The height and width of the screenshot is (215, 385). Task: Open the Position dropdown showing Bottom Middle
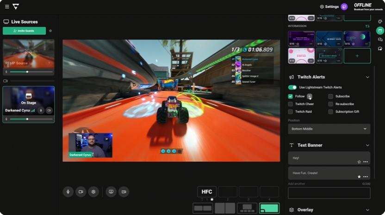pyautogui.click(x=329, y=129)
